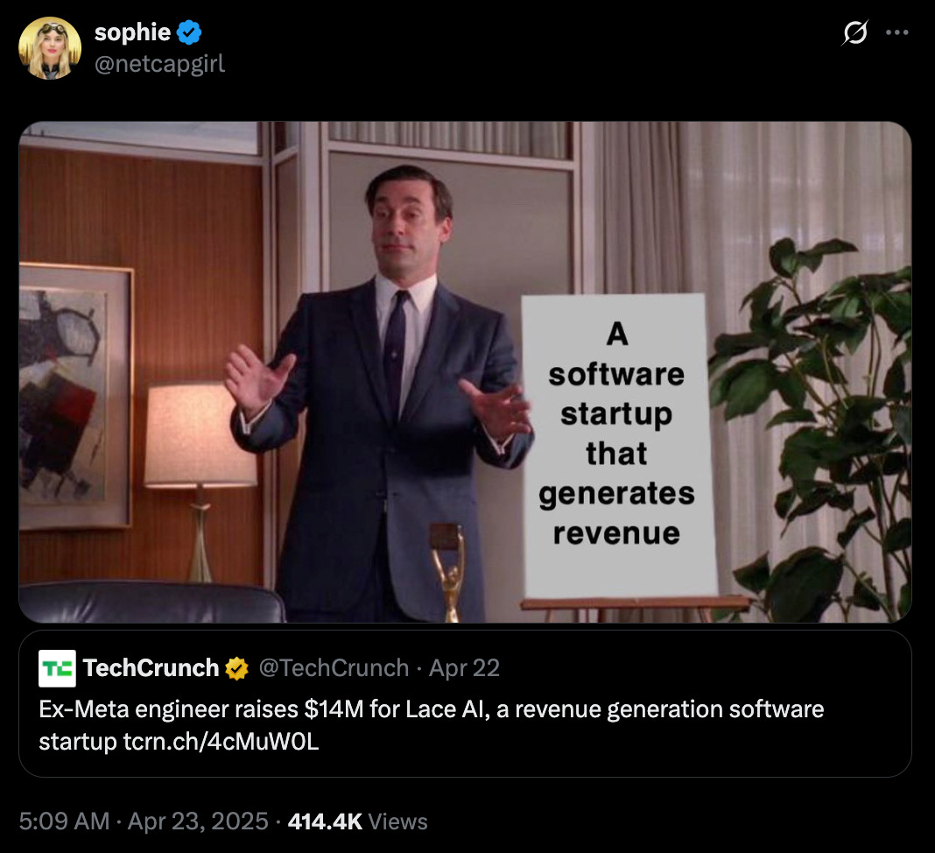Click the TechCrunch account name
The width and height of the screenshot is (935, 853).
151,668
